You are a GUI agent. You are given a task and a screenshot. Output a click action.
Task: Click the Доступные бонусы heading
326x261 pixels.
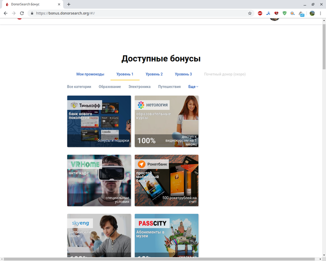(x=161, y=58)
